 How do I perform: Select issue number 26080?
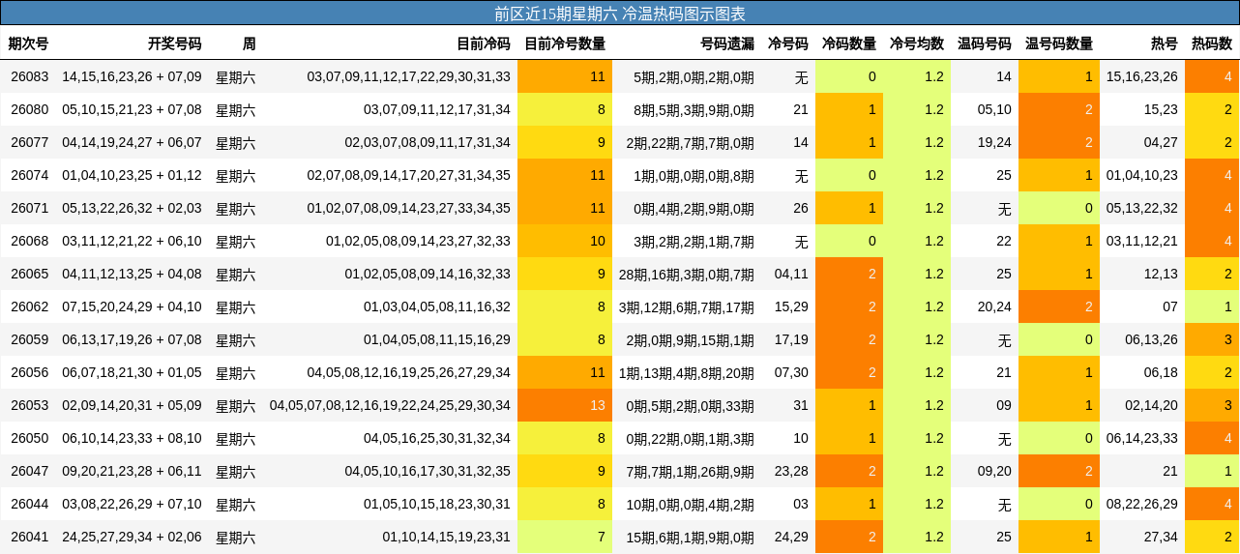coord(30,109)
